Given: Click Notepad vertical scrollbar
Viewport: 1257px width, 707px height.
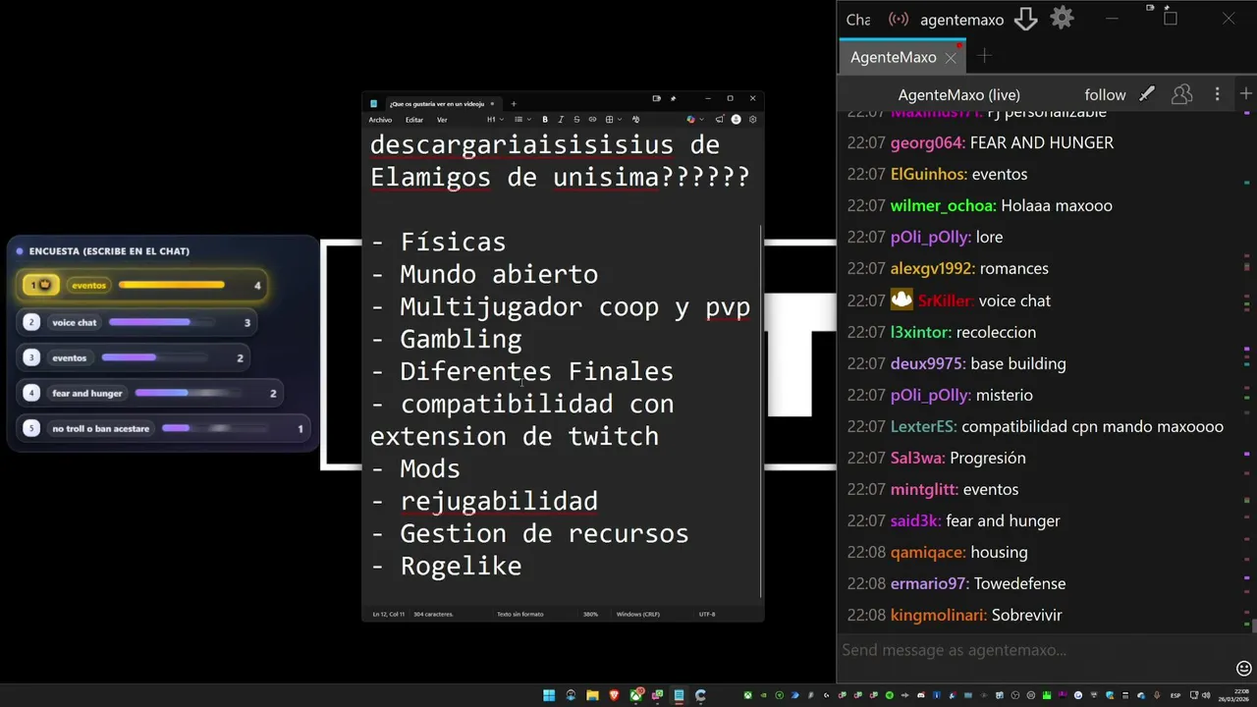Looking at the screenshot, I should pyautogui.click(x=761, y=412).
